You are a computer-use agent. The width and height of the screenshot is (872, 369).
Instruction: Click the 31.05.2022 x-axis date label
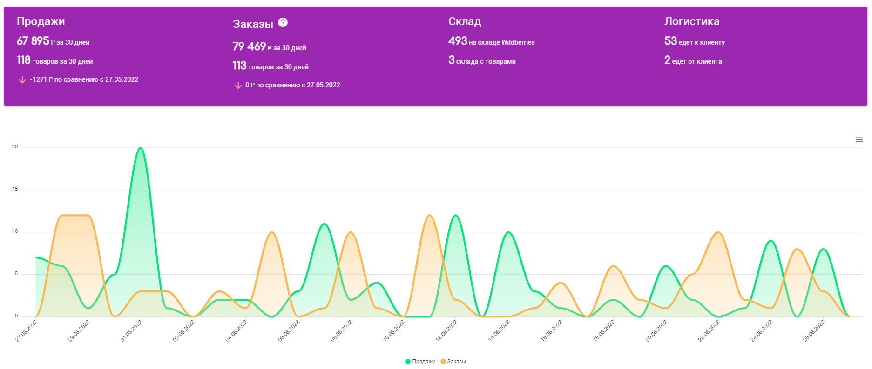click(x=131, y=331)
